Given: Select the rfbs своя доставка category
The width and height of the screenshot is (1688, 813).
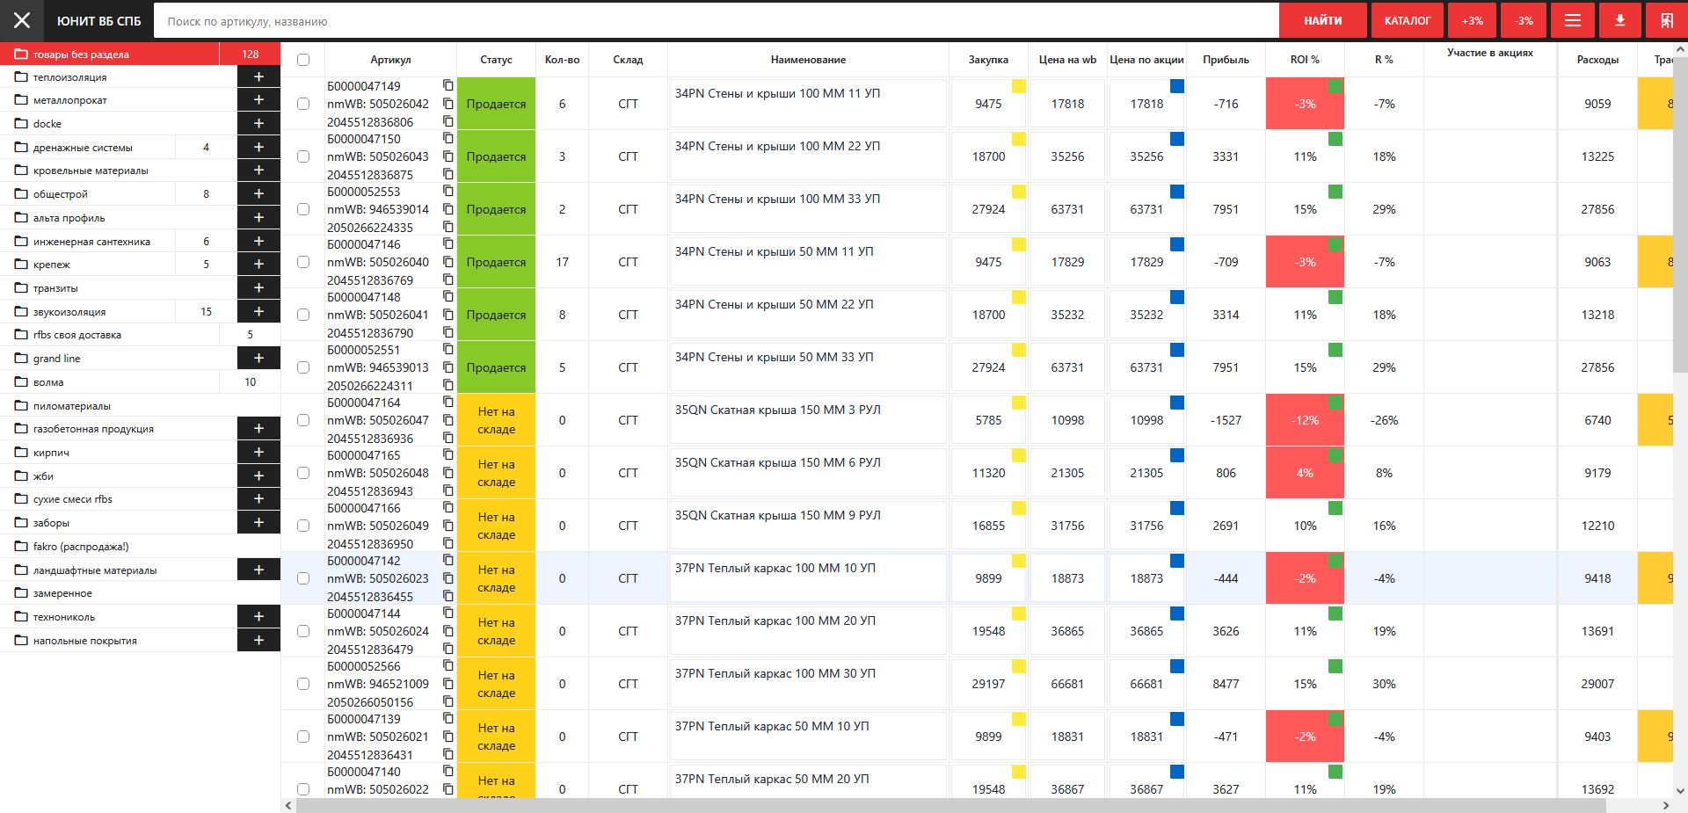Looking at the screenshot, I should tap(110, 335).
